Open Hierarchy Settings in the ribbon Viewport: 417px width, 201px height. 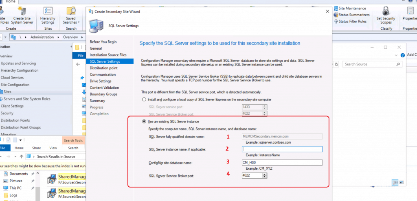pyautogui.click(x=48, y=15)
